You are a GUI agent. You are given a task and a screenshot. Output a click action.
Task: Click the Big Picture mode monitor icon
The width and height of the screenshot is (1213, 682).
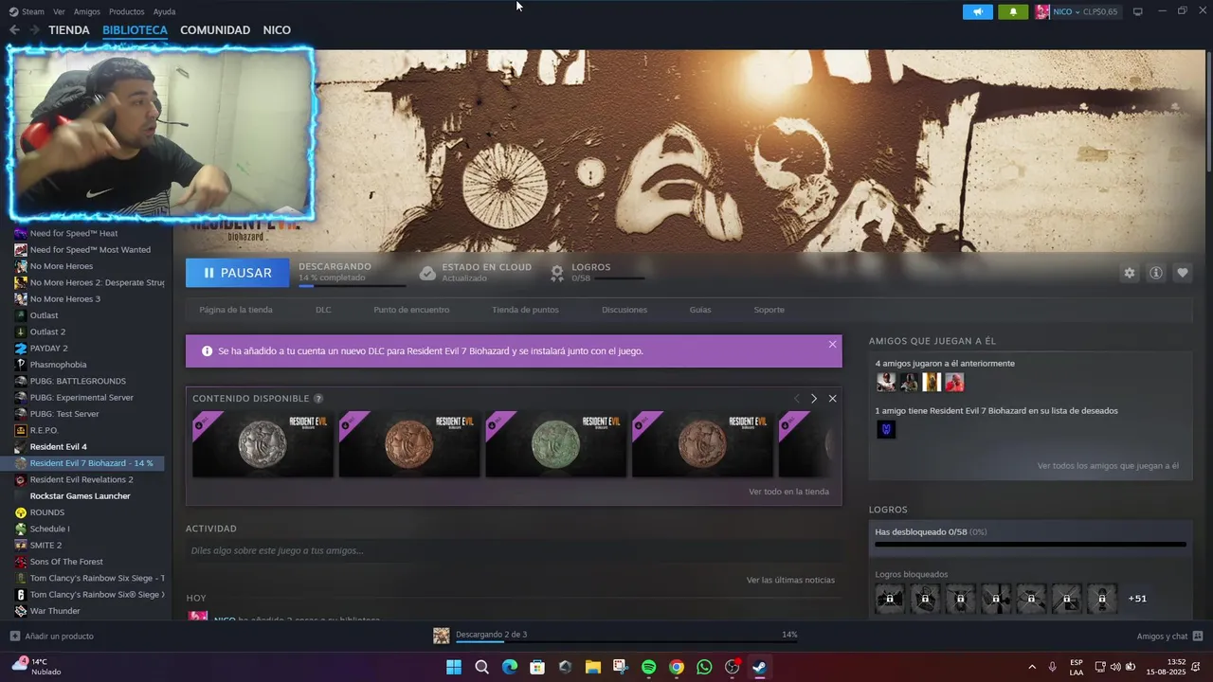pos(1138,11)
